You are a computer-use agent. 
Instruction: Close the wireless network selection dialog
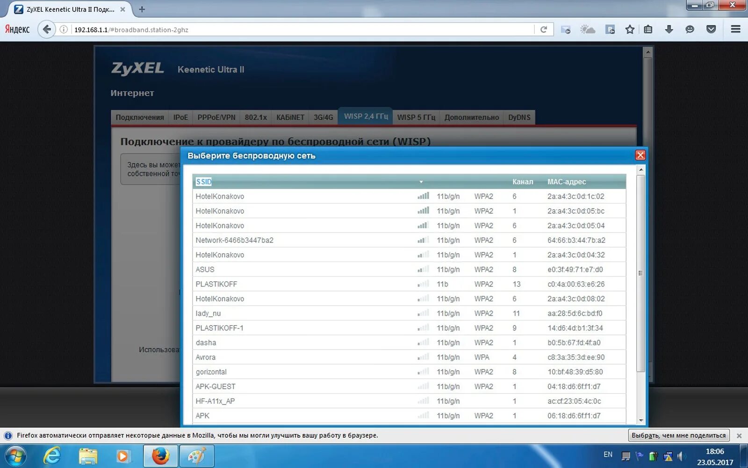click(x=640, y=155)
